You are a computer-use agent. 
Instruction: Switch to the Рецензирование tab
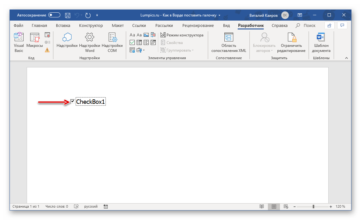tap(198, 25)
